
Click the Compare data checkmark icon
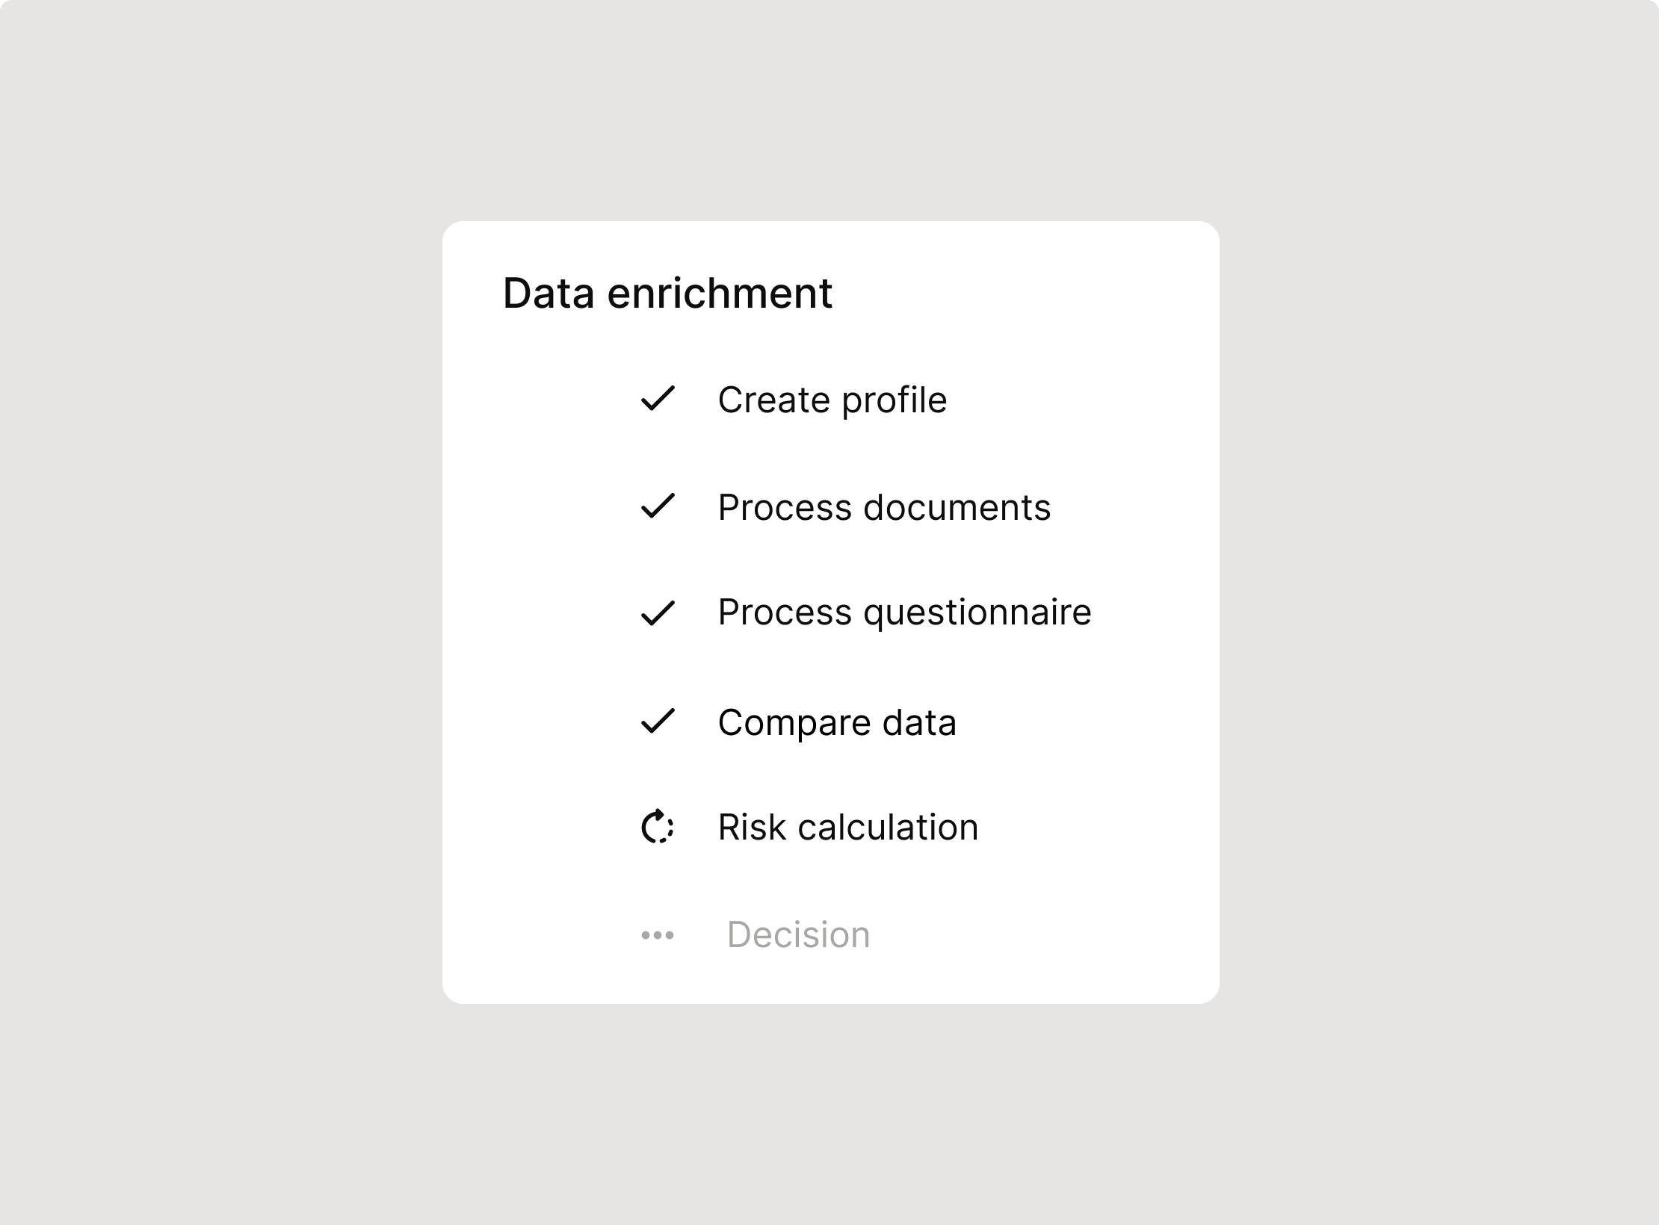(658, 722)
